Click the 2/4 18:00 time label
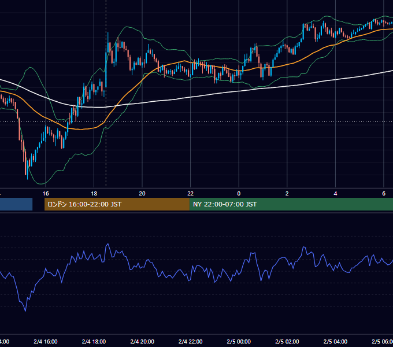The width and height of the screenshot is (393, 347). [94, 341]
